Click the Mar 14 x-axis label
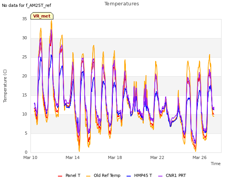 72,157
